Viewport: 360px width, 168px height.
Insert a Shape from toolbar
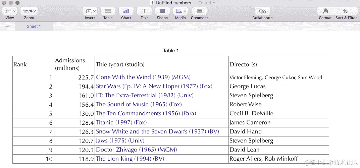(162, 11)
